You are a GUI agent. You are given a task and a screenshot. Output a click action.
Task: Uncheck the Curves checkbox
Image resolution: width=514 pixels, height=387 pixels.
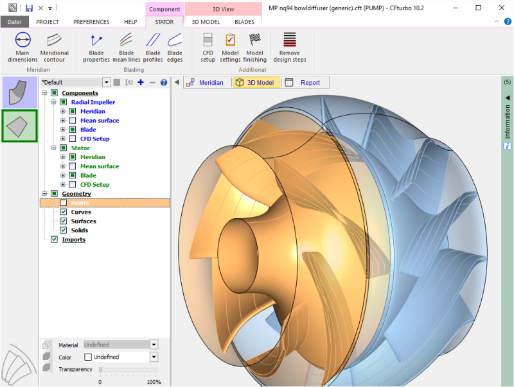64,212
